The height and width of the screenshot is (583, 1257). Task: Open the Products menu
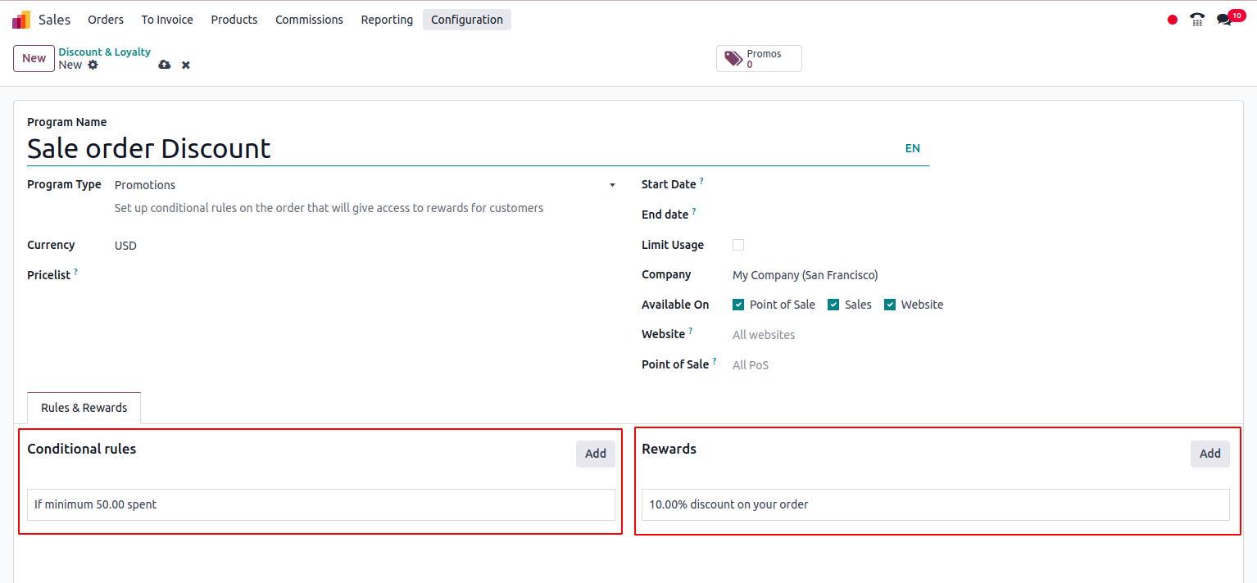pyautogui.click(x=234, y=20)
